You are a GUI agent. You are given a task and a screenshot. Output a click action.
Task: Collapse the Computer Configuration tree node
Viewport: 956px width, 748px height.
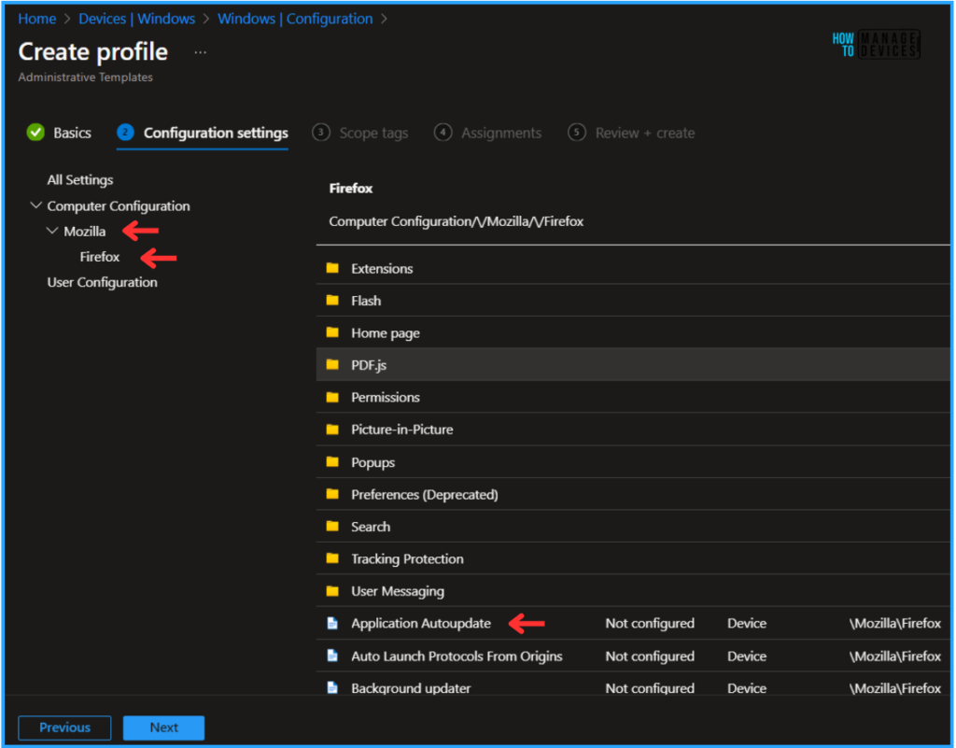click(36, 205)
